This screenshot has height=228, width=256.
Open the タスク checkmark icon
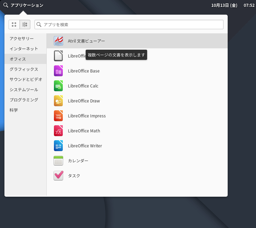58,176
